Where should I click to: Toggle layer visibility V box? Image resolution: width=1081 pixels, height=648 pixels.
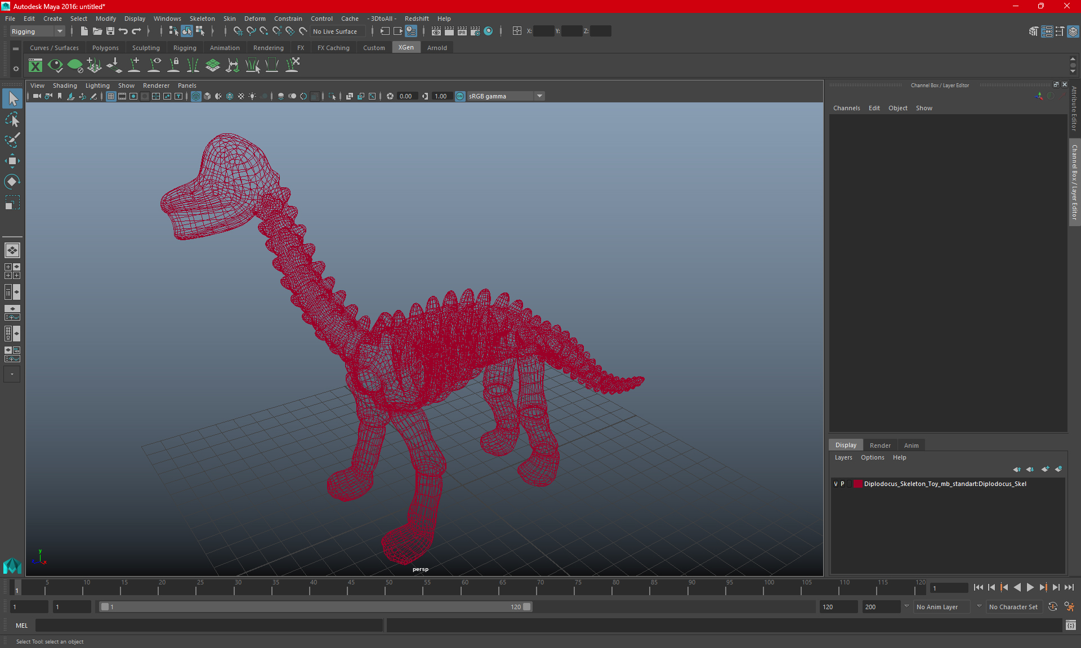(836, 484)
